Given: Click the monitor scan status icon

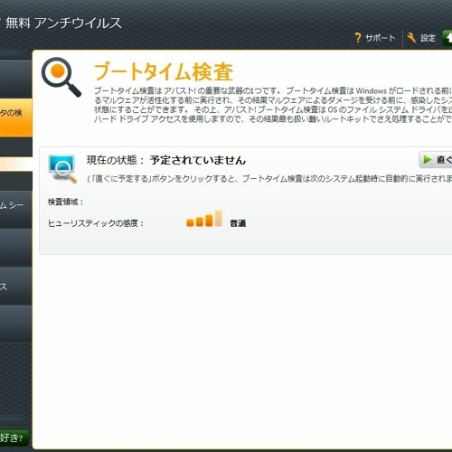Looking at the screenshot, I should point(62,169).
